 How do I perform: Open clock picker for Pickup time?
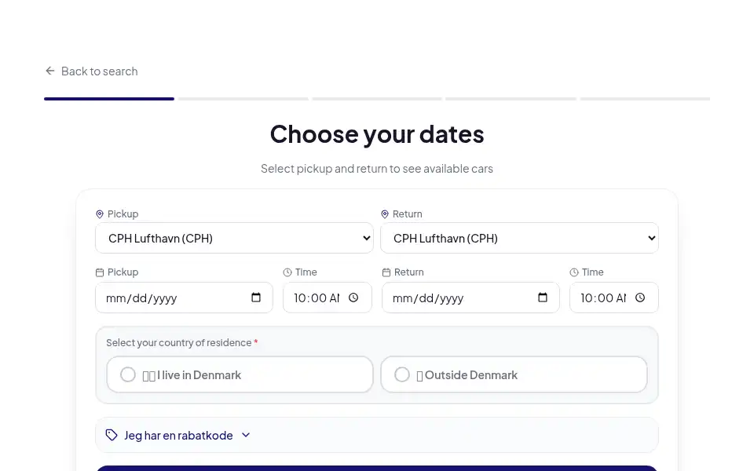353,298
